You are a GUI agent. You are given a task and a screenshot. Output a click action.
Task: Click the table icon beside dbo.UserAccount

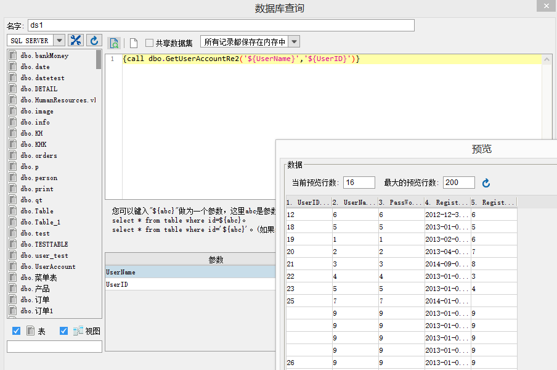pos(13,266)
